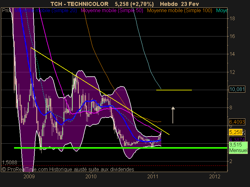Click the 2 price axis label
This screenshot has height=187, width=250.
[x=231, y=161]
